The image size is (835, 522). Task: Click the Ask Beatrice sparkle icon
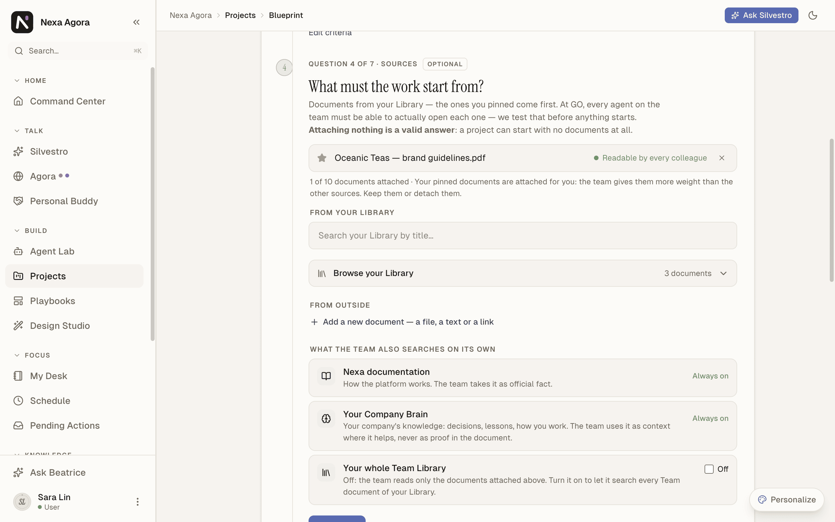click(18, 472)
